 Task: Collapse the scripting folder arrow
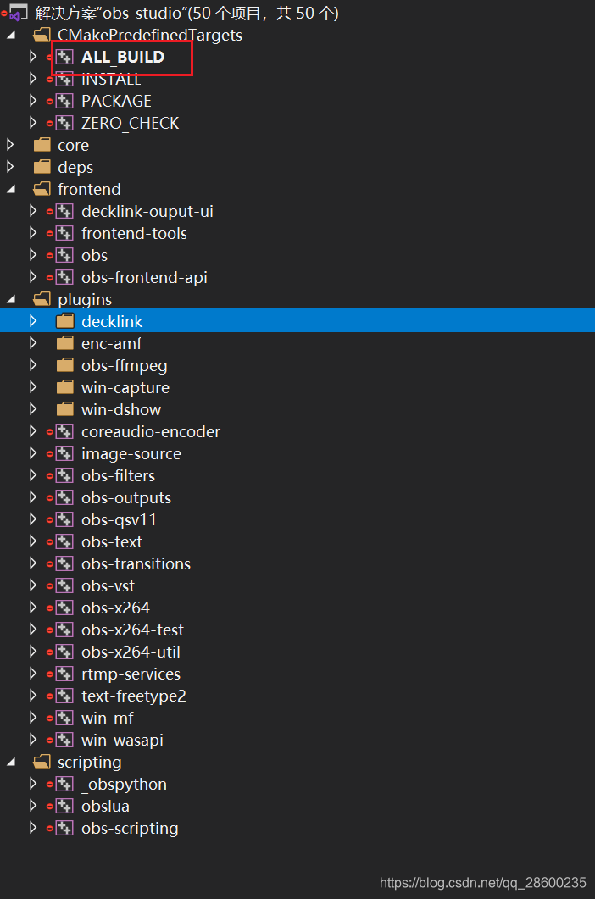pyautogui.click(x=11, y=762)
